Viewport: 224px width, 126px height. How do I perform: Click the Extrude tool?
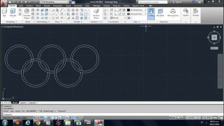(13, 13)
